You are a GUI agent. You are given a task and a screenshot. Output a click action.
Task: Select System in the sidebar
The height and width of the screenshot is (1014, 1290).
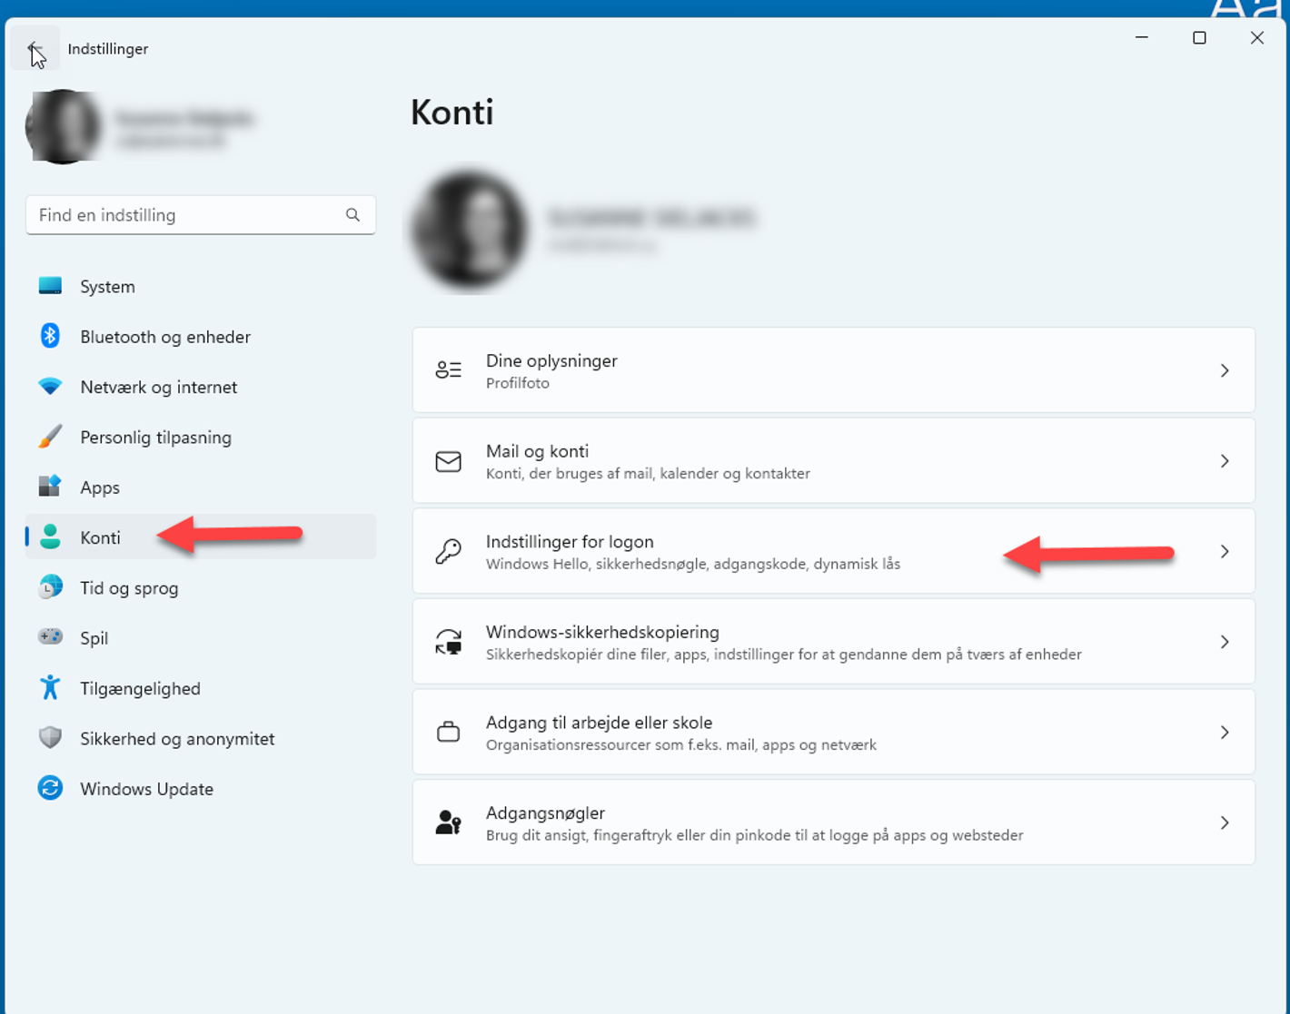(201, 286)
